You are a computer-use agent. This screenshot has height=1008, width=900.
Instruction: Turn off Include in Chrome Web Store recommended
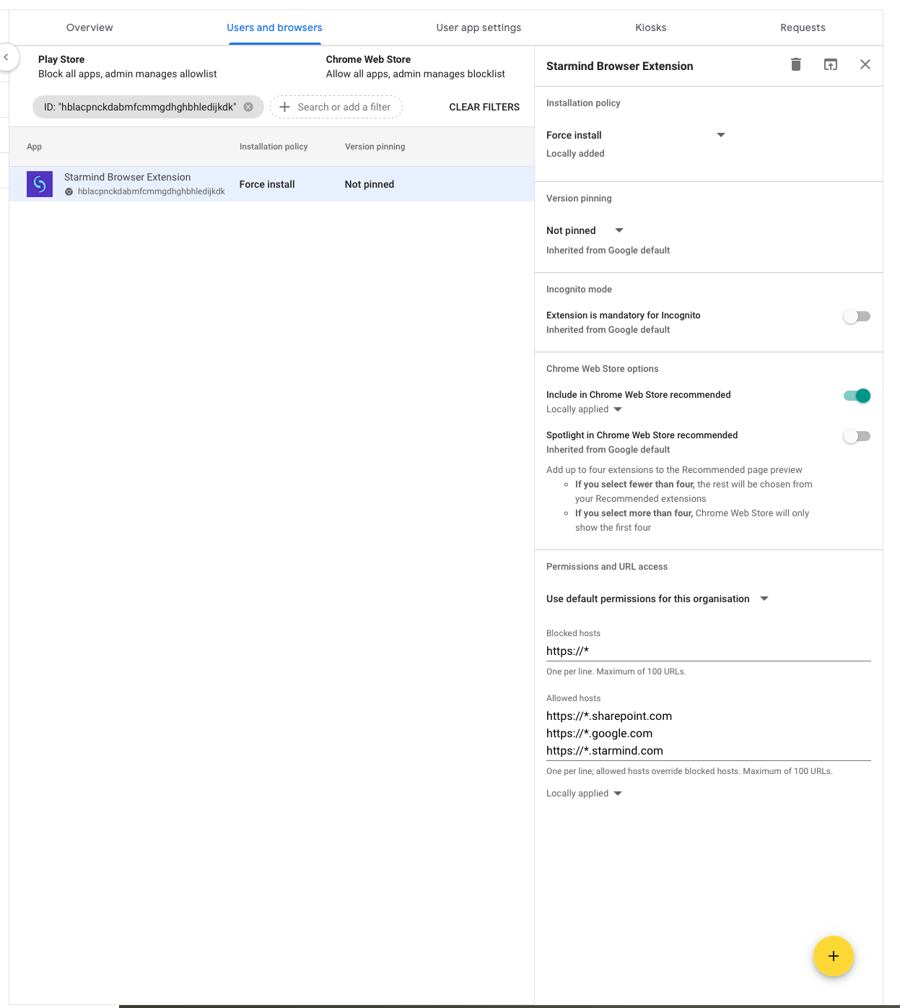[x=857, y=396]
